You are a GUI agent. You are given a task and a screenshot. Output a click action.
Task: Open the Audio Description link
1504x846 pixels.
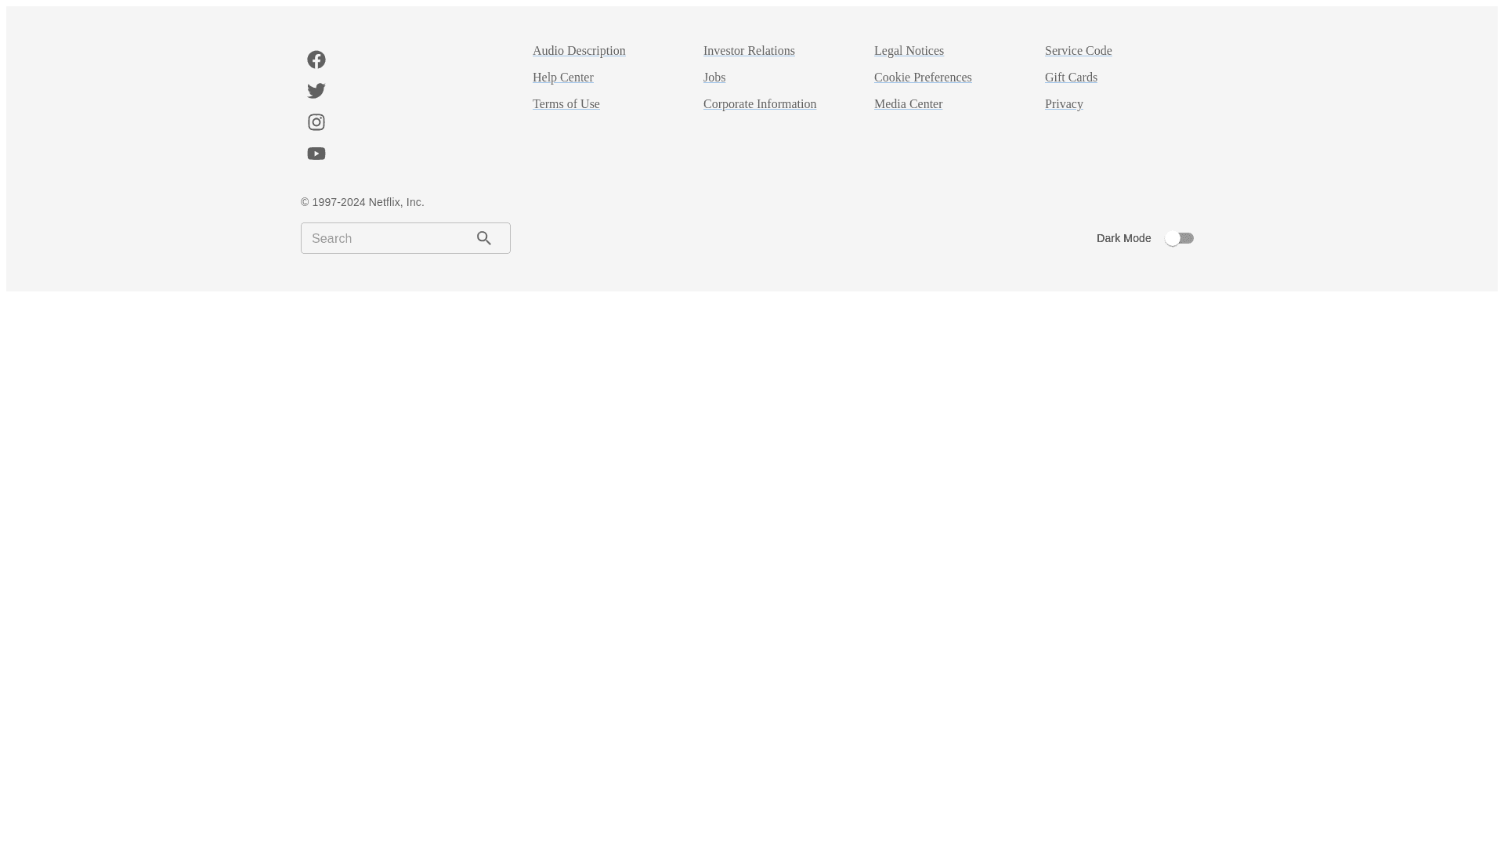pos(579,51)
